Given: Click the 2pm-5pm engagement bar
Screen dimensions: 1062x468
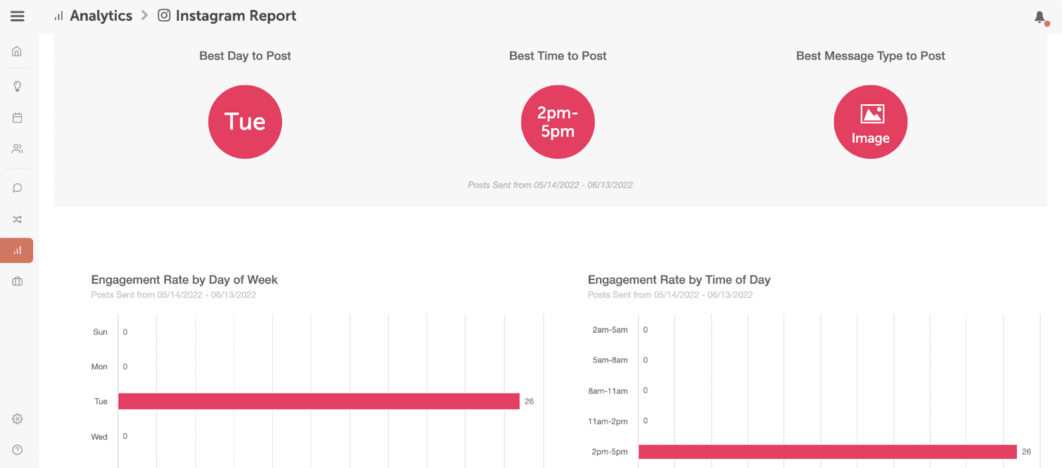Looking at the screenshot, I should pyautogui.click(x=827, y=451).
